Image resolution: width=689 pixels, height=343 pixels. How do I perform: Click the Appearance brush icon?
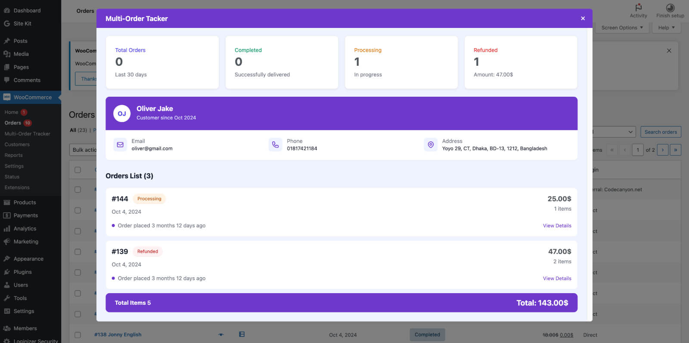point(7,259)
